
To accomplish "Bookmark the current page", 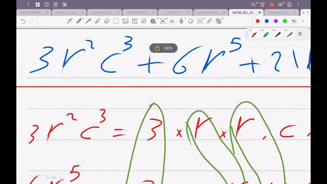I will [x=46, y=5].
